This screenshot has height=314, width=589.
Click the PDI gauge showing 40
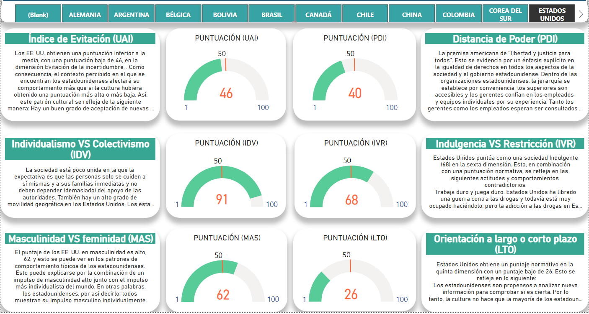[354, 93]
